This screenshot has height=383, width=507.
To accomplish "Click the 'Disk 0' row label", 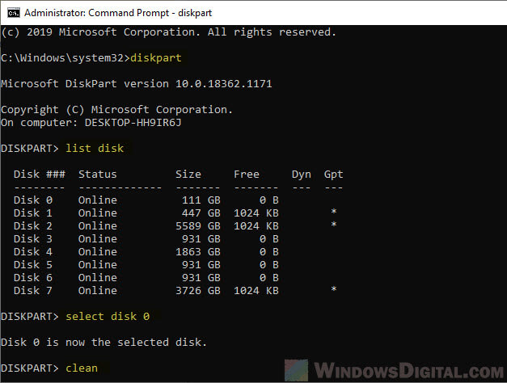I will point(33,200).
